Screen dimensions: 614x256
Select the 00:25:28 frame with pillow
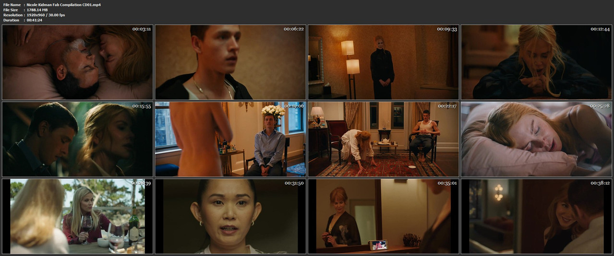537,139
